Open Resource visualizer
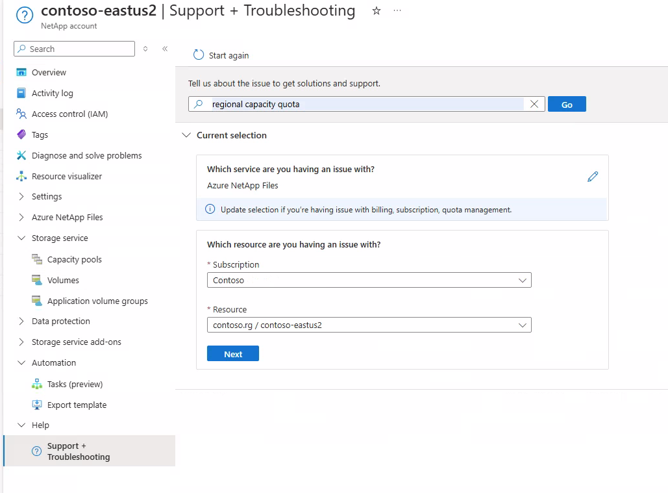This screenshot has height=493, width=668. [67, 176]
